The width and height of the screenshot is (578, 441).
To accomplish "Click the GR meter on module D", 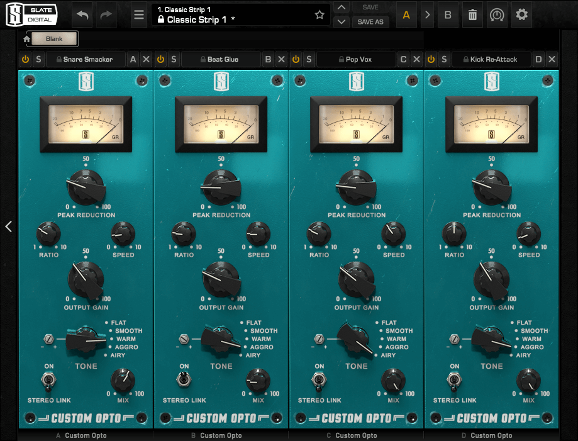I will [x=491, y=125].
